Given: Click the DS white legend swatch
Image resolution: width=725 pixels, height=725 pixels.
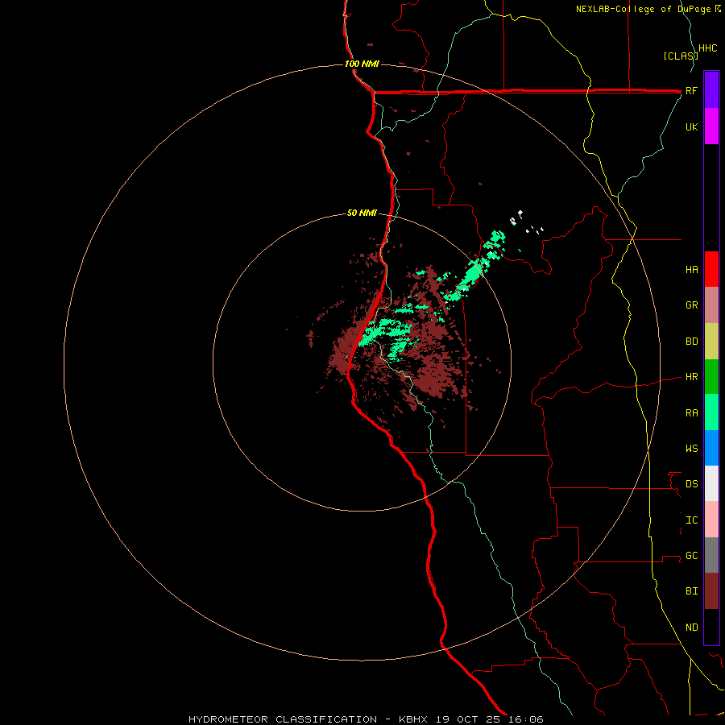Looking at the screenshot, I should click(x=711, y=483).
